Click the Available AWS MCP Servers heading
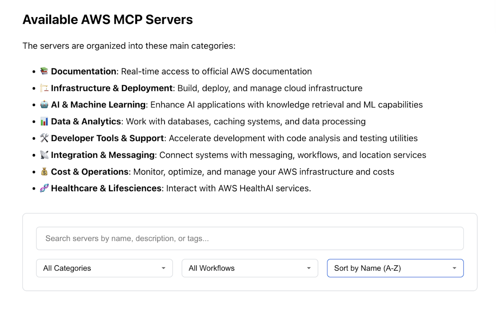 click(108, 20)
